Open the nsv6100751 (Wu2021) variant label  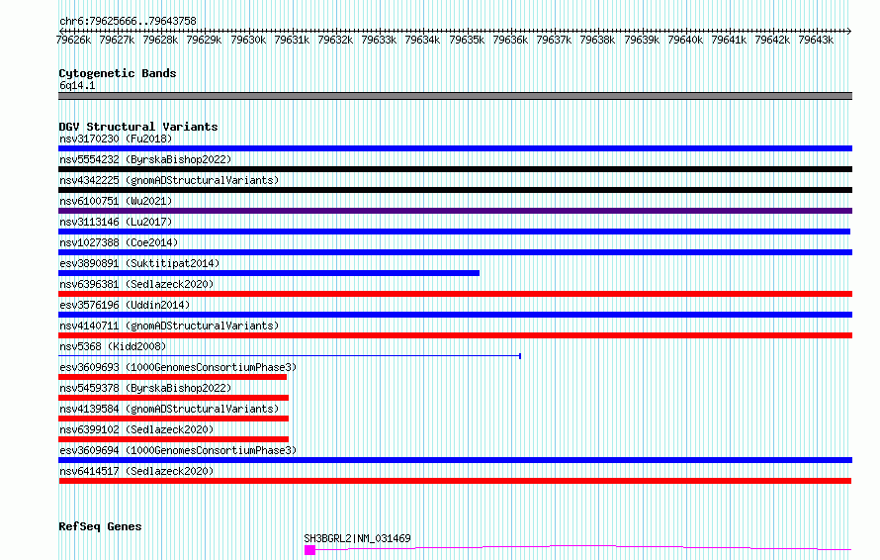click(x=116, y=201)
